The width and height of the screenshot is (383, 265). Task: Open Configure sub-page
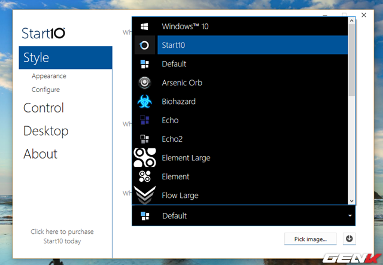click(x=45, y=90)
